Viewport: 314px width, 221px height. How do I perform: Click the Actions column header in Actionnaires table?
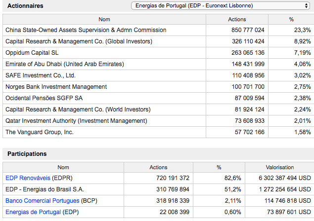pos(237,19)
